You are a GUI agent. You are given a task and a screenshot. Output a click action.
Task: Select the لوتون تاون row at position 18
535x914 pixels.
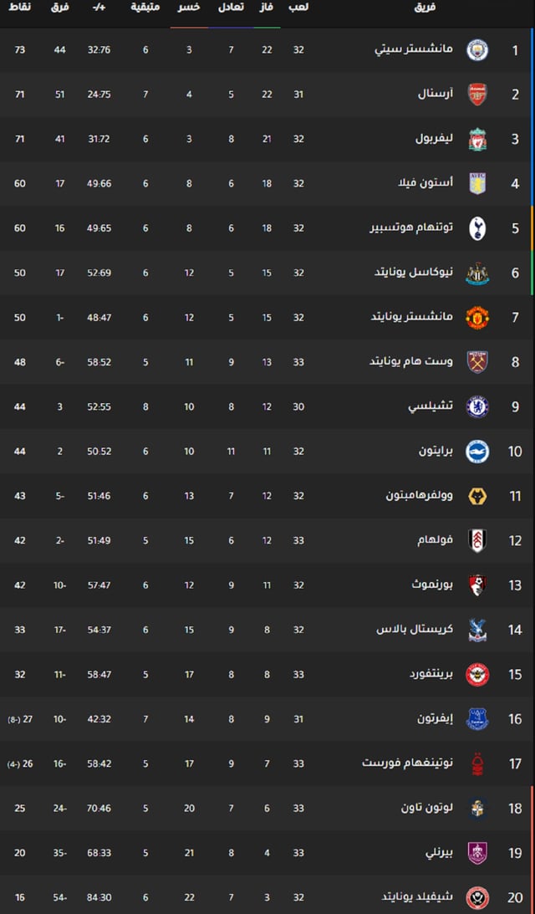coord(267,808)
